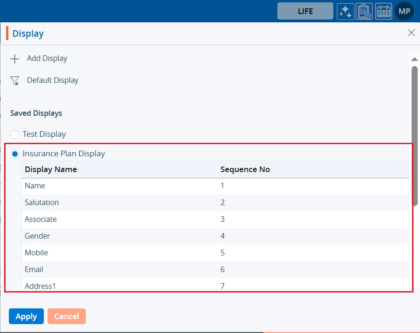The image size is (420, 333).
Task: Click the Add Display link text
Action: [x=47, y=59]
